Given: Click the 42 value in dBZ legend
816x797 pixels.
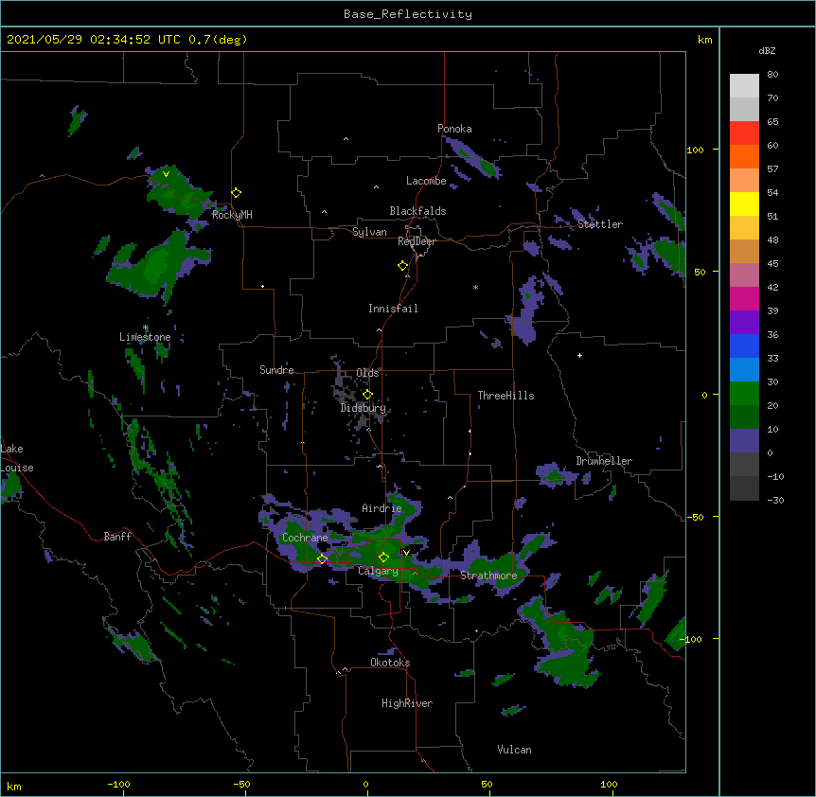Looking at the screenshot, I should tap(772, 287).
